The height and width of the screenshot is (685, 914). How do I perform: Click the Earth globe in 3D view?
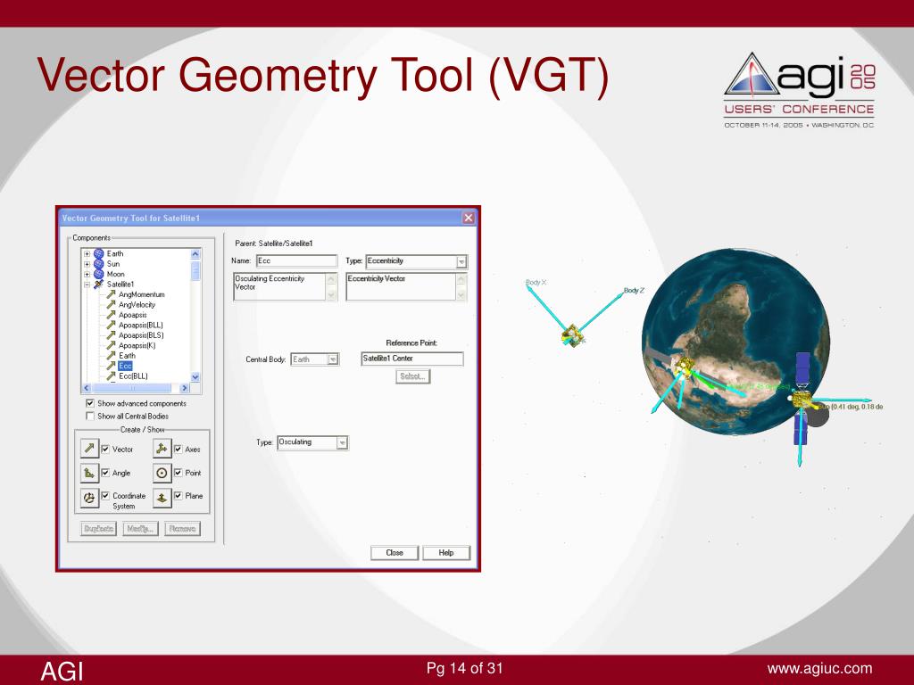[x=735, y=342]
